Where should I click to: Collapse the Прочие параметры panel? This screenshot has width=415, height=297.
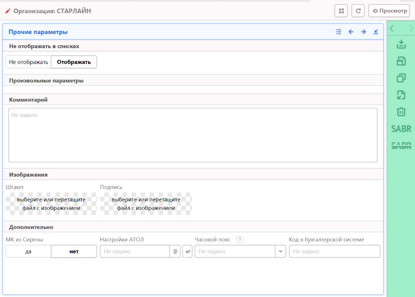pyautogui.click(x=376, y=32)
